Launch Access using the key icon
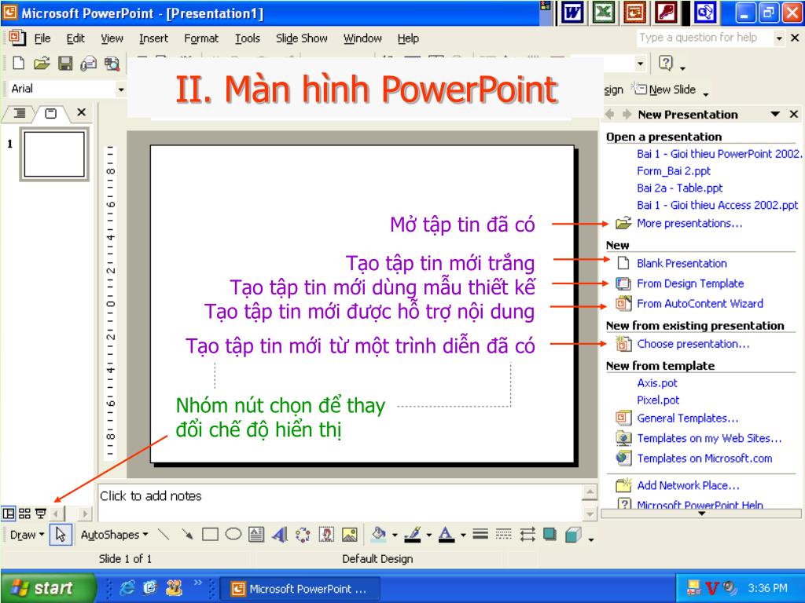The height and width of the screenshot is (603, 805). click(x=667, y=13)
